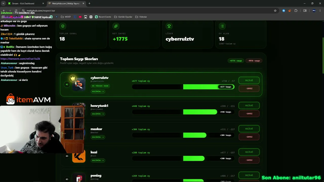Click the Net Saygı value +1775

tap(120, 39)
